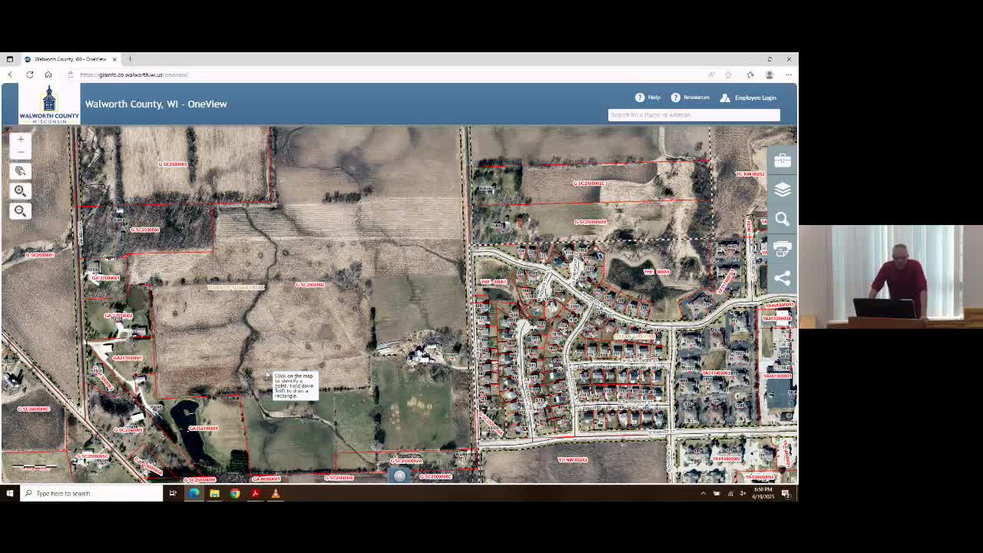Click parcel label YHE 00059
The height and width of the screenshot is (553, 983).
(657, 271)
